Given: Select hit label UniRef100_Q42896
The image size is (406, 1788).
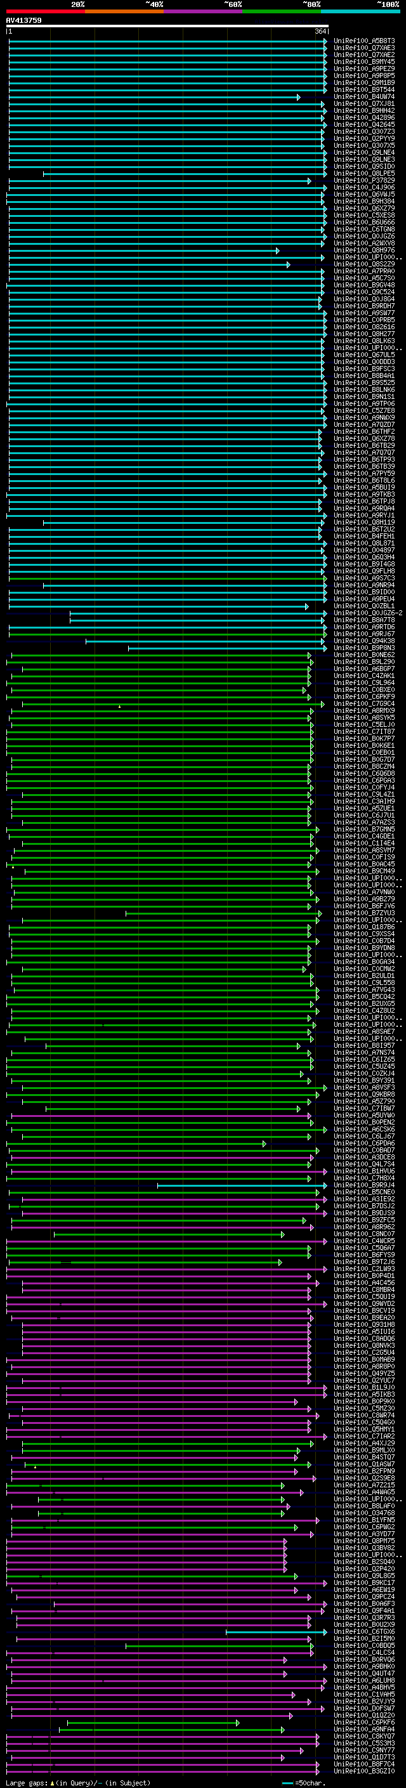Looking at the screenshot, I should (364, 118).
